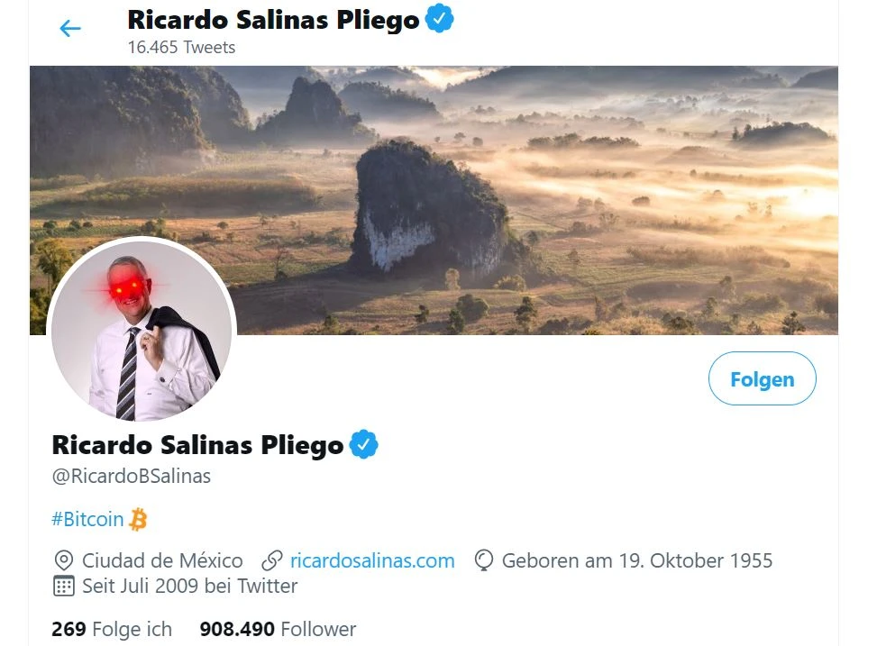The image size is (877, 646).
Task: Click the Ciudad de México location text
Action: (x=162, y=560)
